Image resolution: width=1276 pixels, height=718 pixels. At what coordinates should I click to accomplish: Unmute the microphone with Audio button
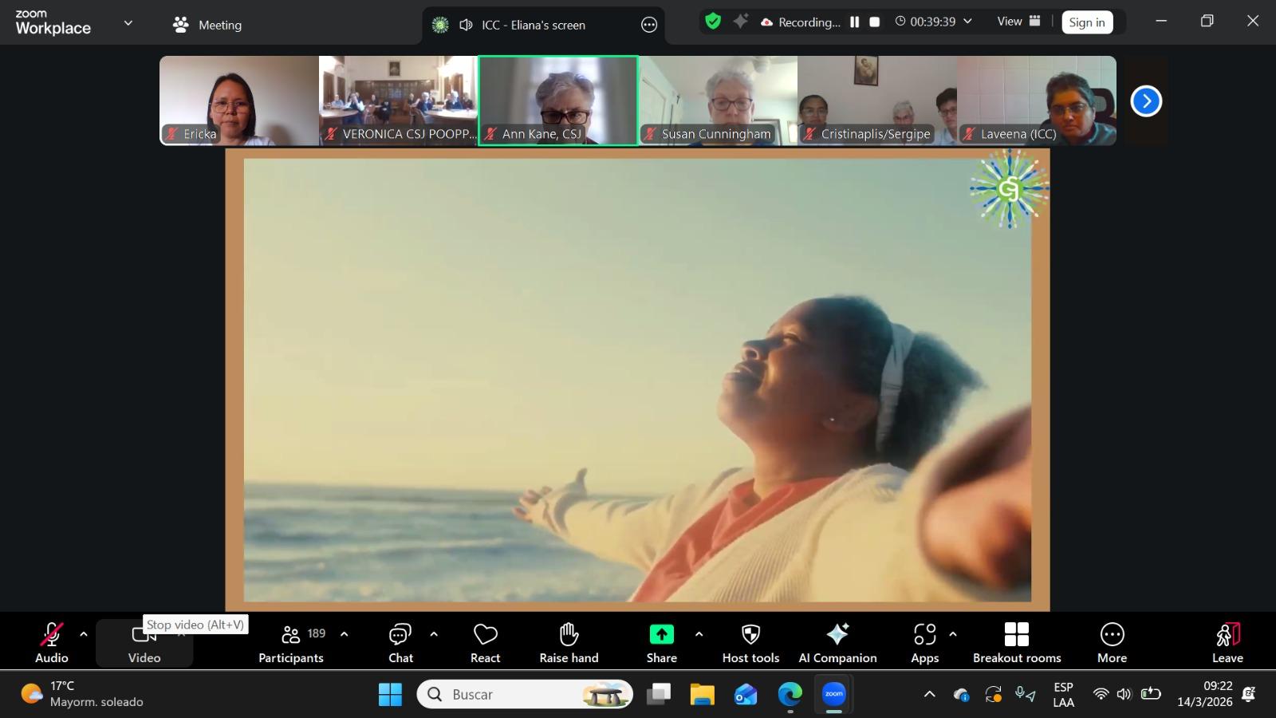pos(52,642)
